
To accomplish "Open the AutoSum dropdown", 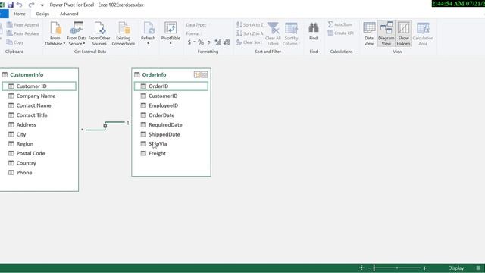I will 342,24.
